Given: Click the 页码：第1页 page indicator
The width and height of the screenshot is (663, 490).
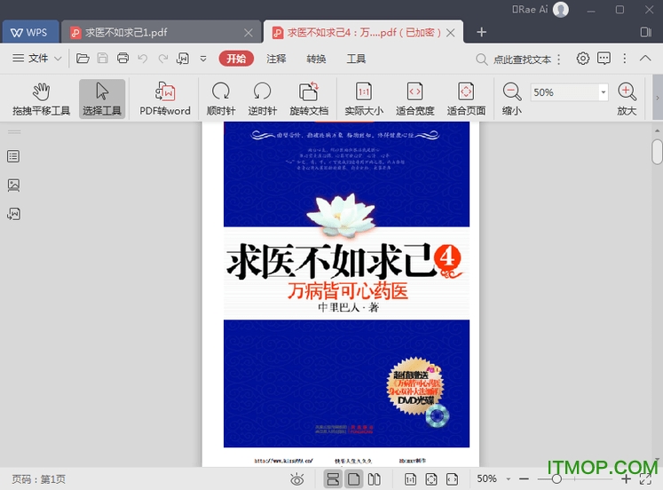Looking at the screenshot, I should tap(38, 479).
